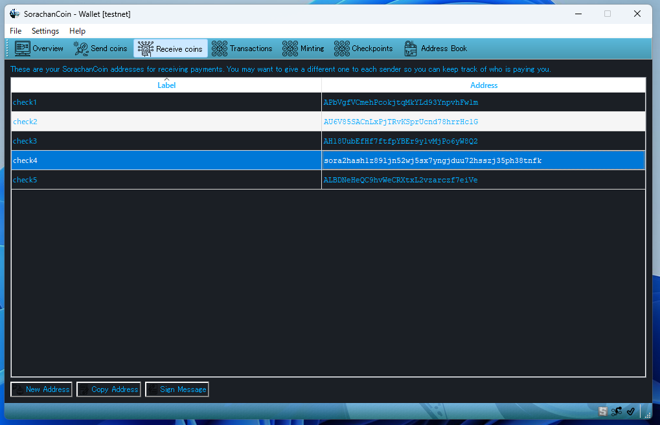
Task: Sort the table by Label column header
Action: (166, 85)
